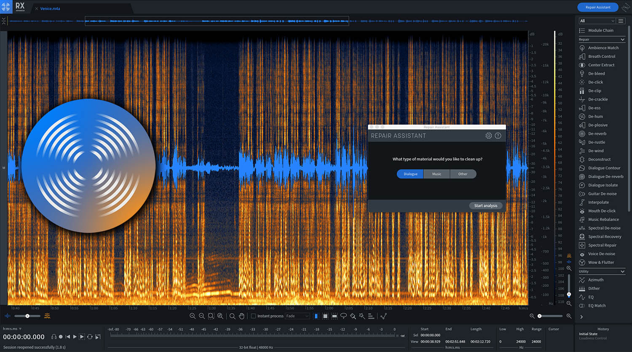The width and height of the screenshot is (632, 352).
Task: Click the Start analysis button
Action: (485, 205)
